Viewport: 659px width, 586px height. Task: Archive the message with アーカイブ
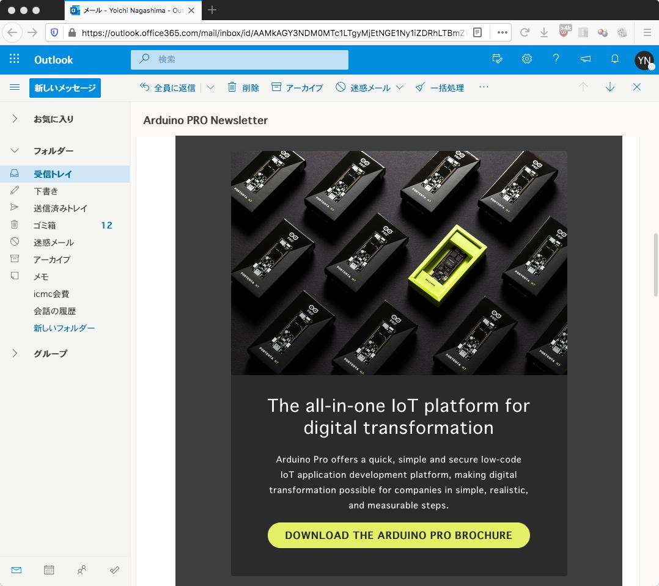(x=297, y=87)
